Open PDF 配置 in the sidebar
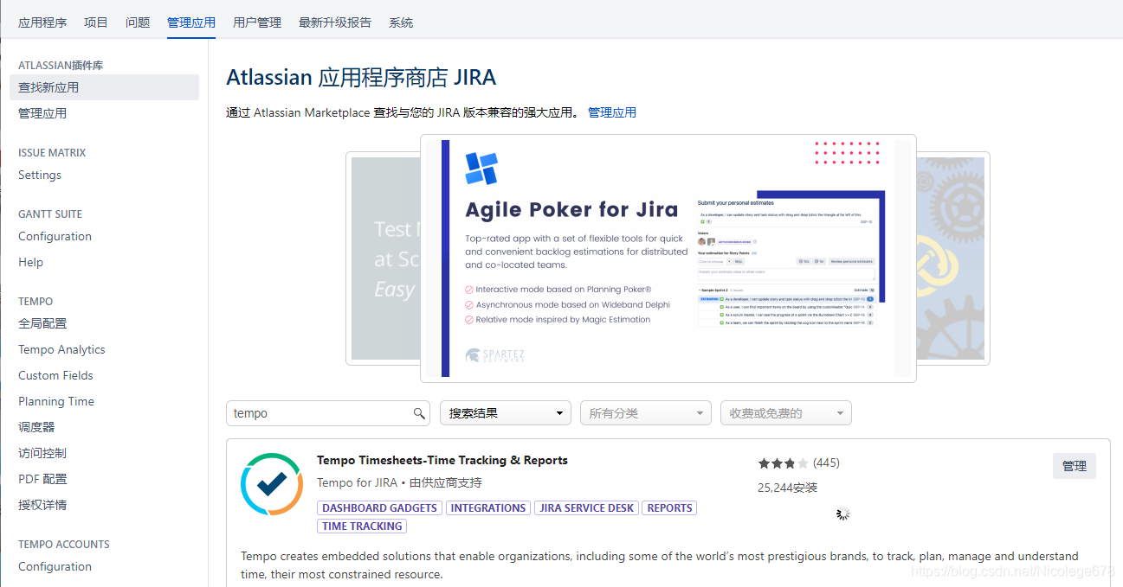This screenshot has width=1123, height=587. 42,479
